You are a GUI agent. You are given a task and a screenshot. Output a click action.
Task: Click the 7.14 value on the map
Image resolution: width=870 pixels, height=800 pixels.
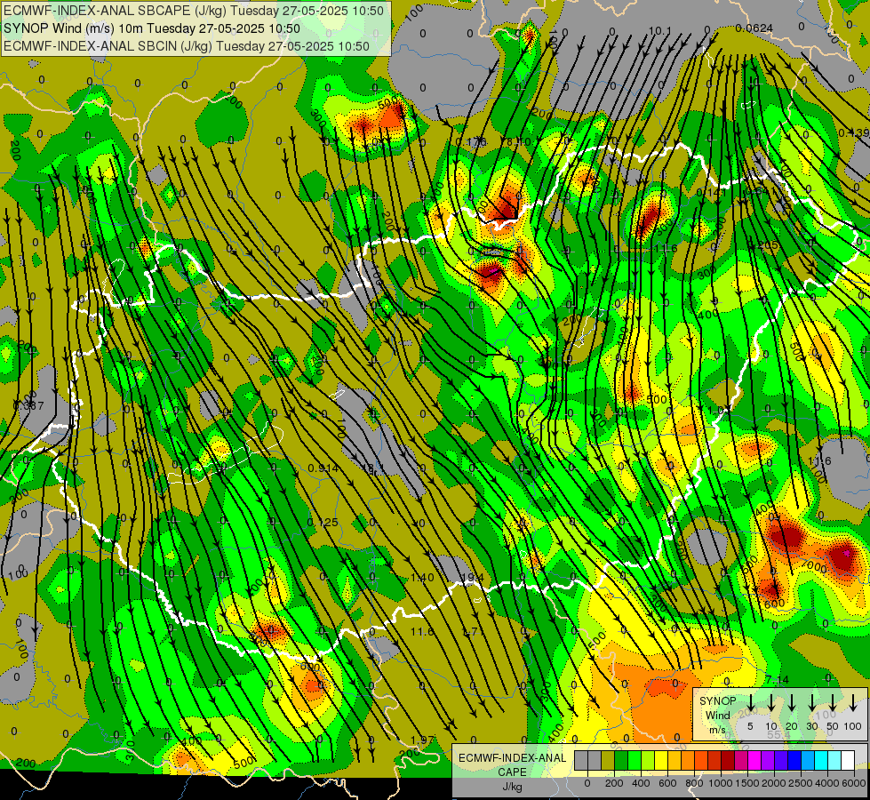point(777,679)
